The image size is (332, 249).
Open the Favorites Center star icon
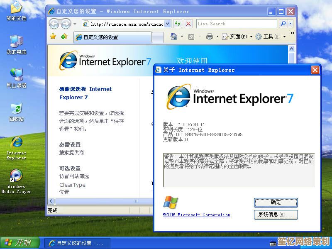click(53, 37)
